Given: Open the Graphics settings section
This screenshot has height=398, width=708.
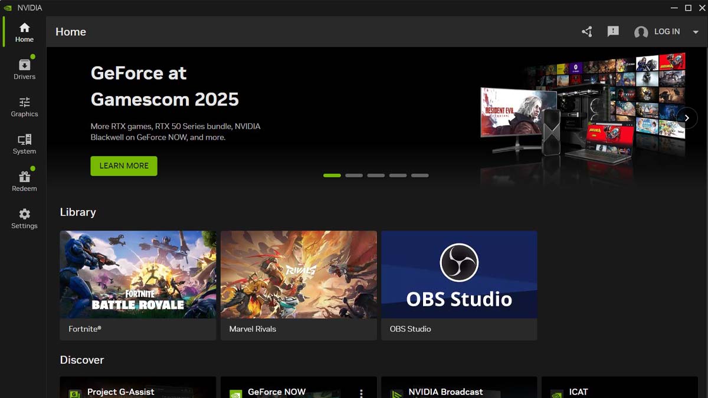Looking at the screenshot, I should [x=24, y=107].
